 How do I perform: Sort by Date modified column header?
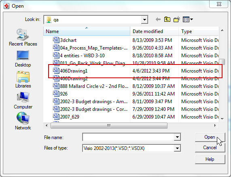click(154, 31)
